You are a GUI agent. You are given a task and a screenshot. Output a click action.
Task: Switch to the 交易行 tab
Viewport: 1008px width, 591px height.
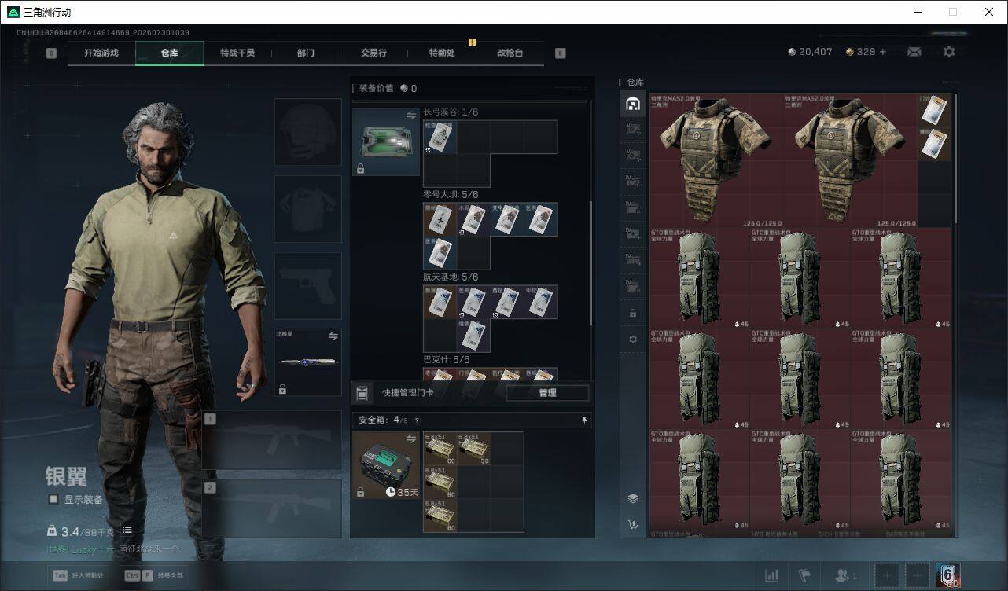[373, 53]
